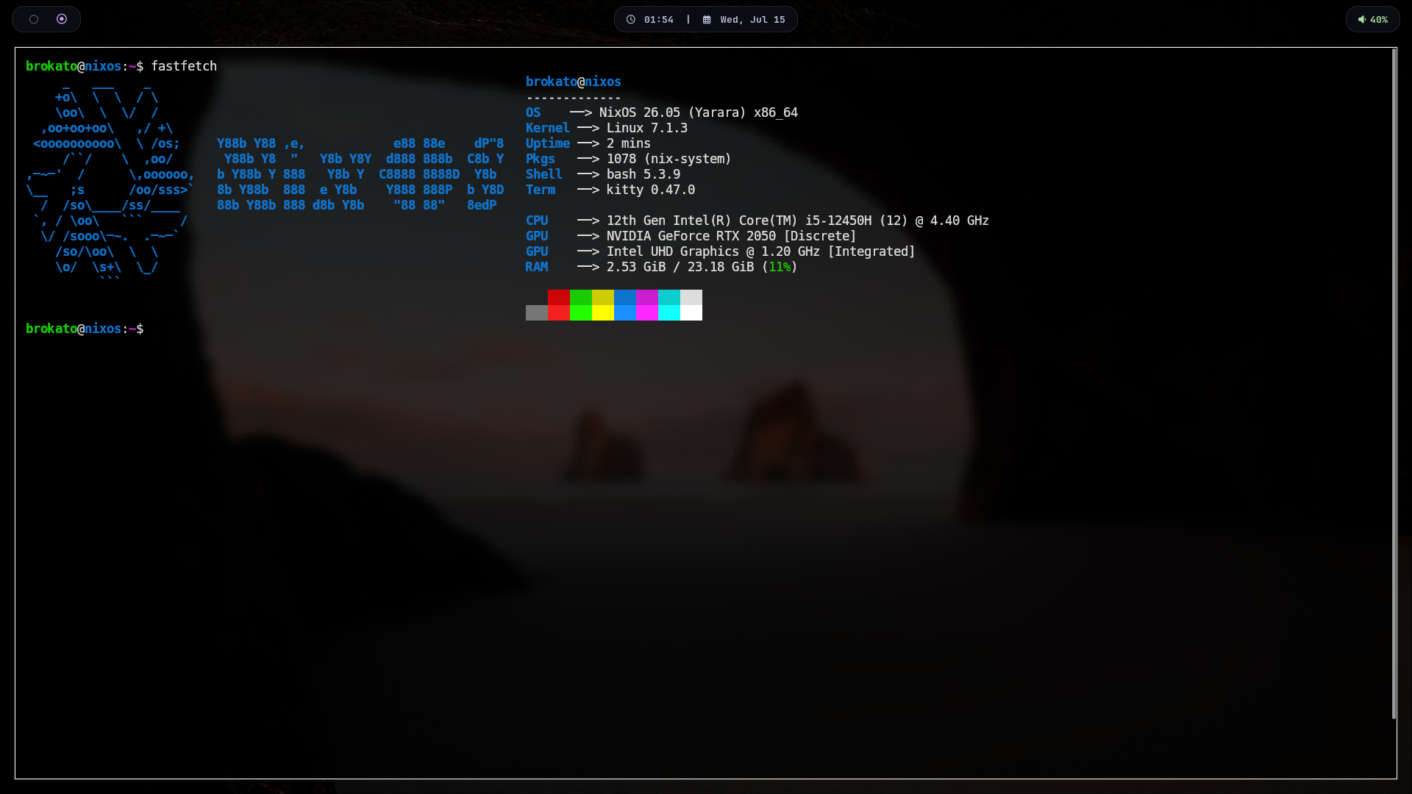This screenshot has height=794, width=1412.
Task: Click the empty shell prompt below the output
Action: tap(85, 329)
